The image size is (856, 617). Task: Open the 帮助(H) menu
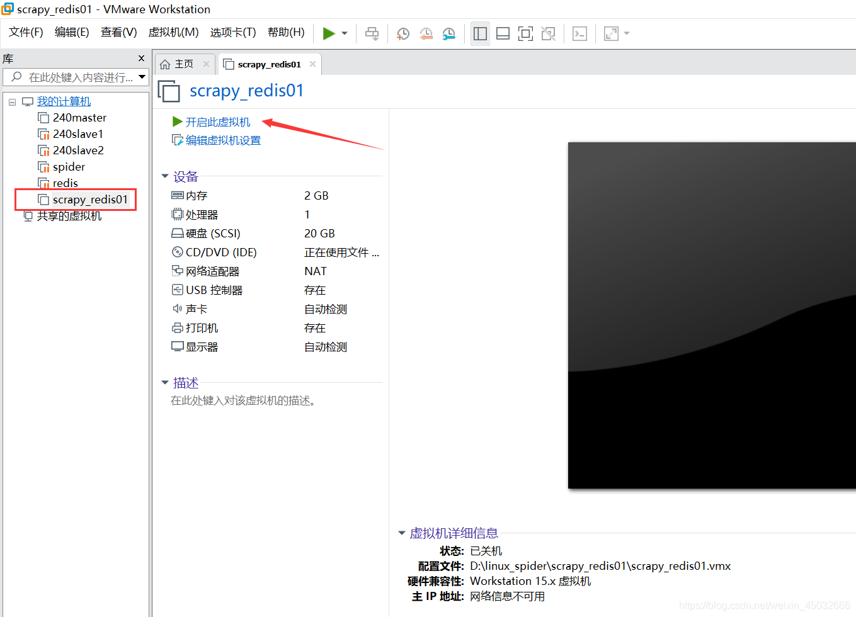pyautogui.click(x=286, y=32)
